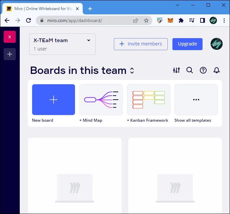Open the MetaMask fox extension
230x214 pixels.
170,20
